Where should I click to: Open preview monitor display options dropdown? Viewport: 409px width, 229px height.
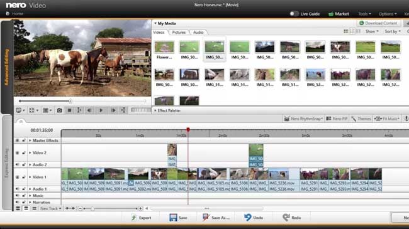(20, 110)
